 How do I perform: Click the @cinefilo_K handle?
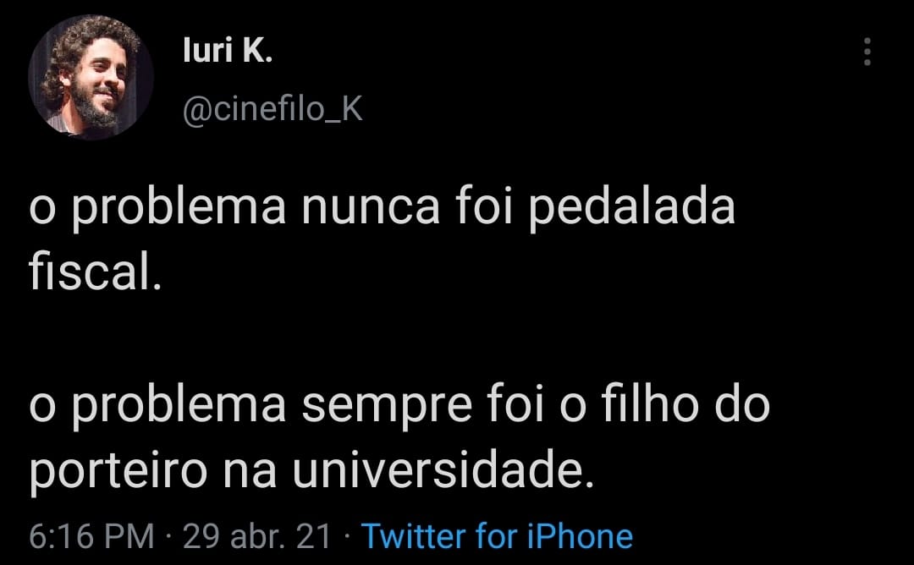coord(273,109)
